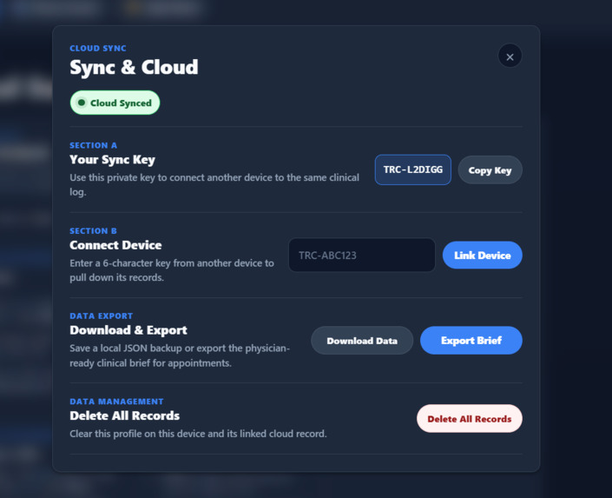Viewport: 612px width, 498px height.
Task: Click the Connect Device heading
Action: click(x=115, y=245)
